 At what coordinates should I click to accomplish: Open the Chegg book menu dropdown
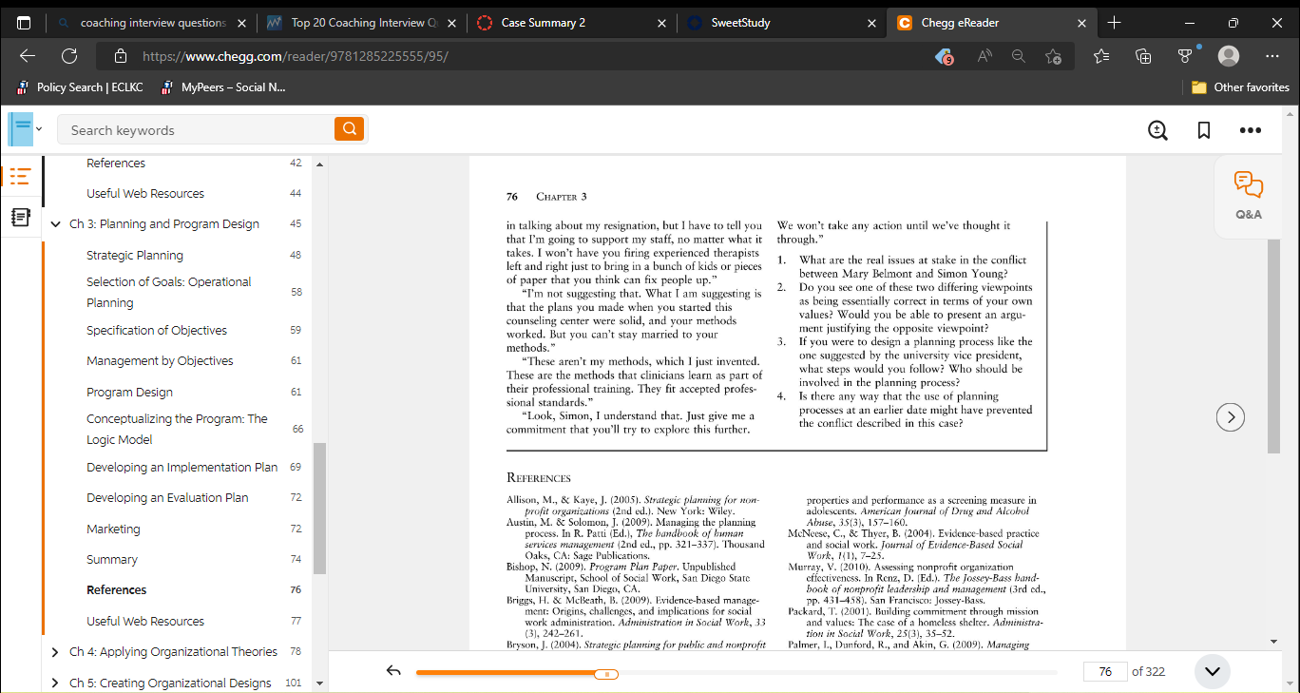point(25,128)
